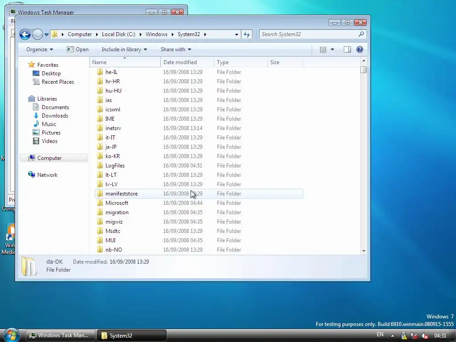
Task: Select the ja-JP folder icon
Action: tap(100, 147)
